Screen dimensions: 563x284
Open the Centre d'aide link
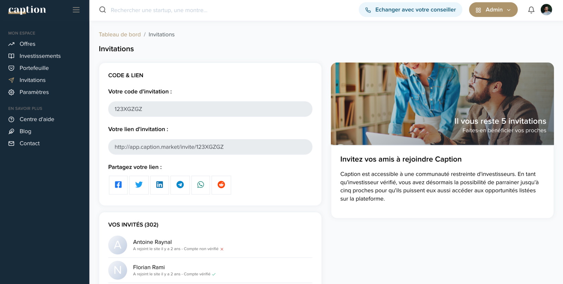tap(37, 119)
